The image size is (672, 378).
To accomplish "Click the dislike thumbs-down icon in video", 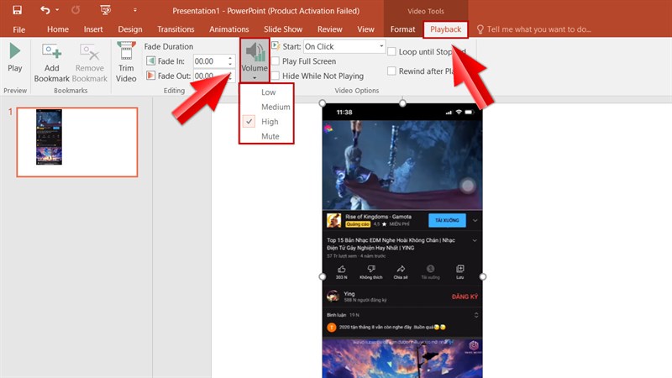I will coord(371,269).
